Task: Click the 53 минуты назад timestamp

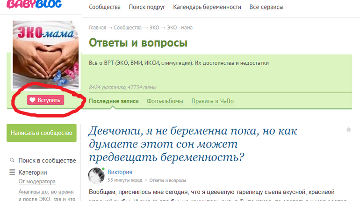Action: [125, 180]
